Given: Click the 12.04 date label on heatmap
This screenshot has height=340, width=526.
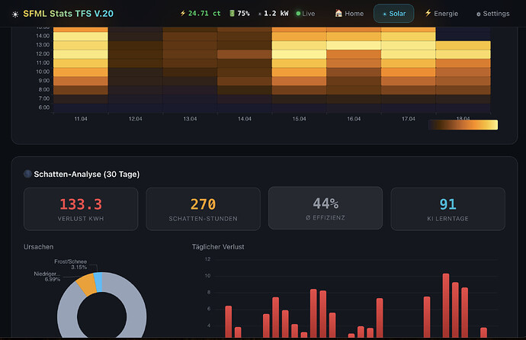Looking at the screenshot, I should (x=135, y=119).
